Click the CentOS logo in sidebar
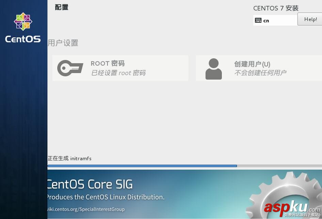This screenshot has width=322, height=219. pyautogui.click(x=23, y=21)
